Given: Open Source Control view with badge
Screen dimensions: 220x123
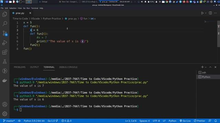Looking at the screenshot, I should click(5, 33).
